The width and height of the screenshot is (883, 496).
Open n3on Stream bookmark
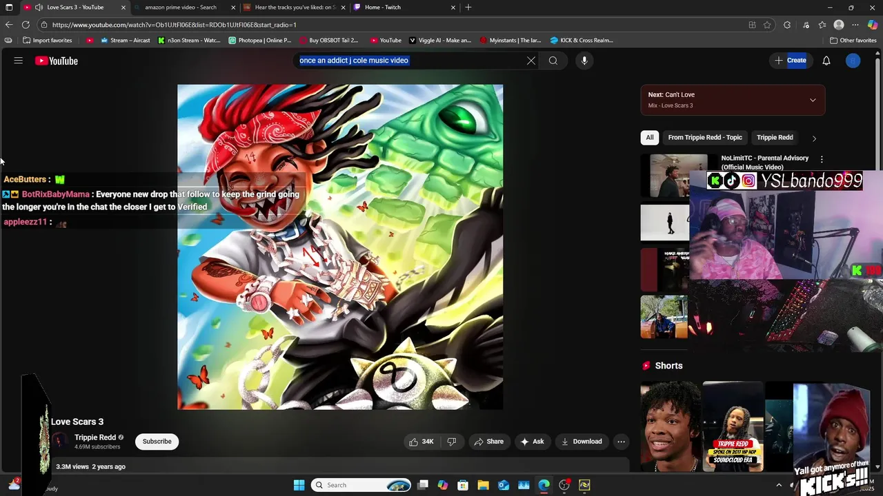189,41
